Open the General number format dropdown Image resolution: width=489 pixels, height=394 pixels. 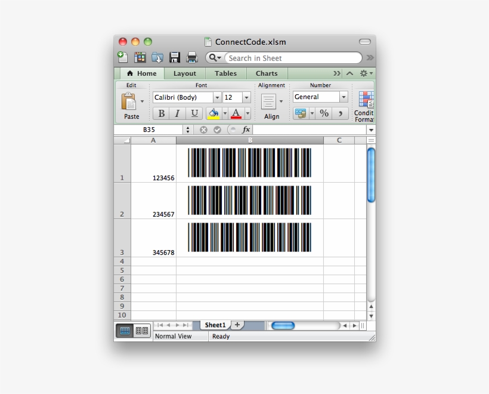click(x=343, y=97)
